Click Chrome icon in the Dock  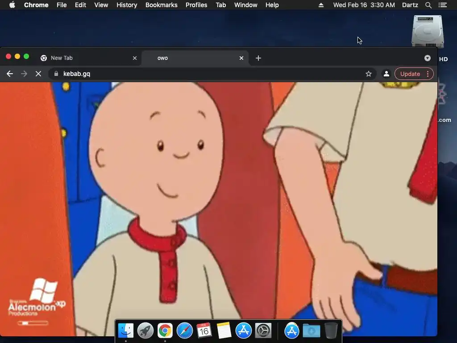[165, 331]
